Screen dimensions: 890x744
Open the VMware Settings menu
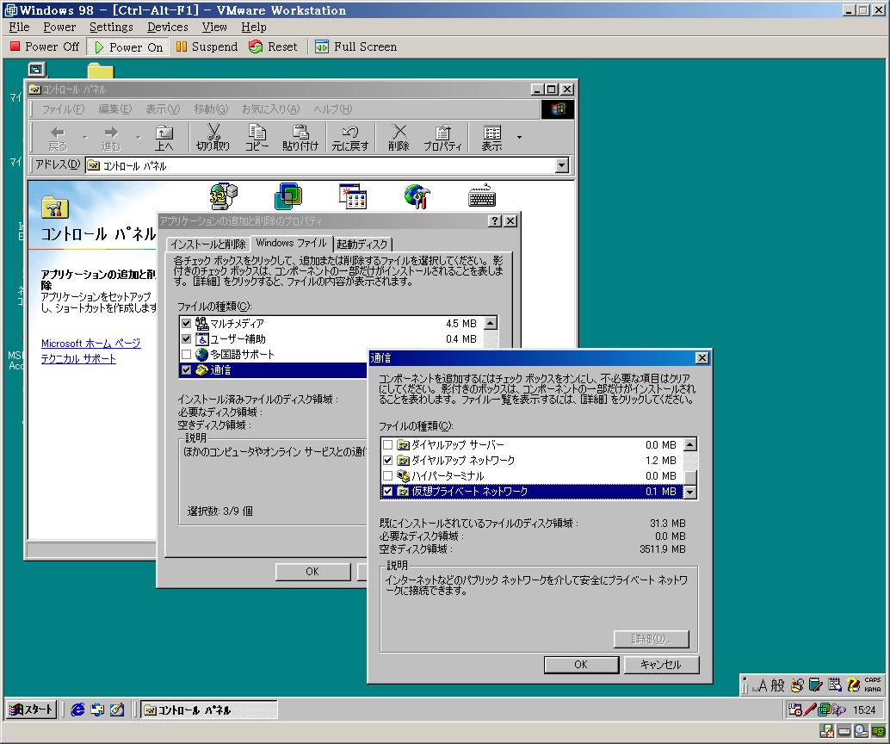[x=111, y=27]
